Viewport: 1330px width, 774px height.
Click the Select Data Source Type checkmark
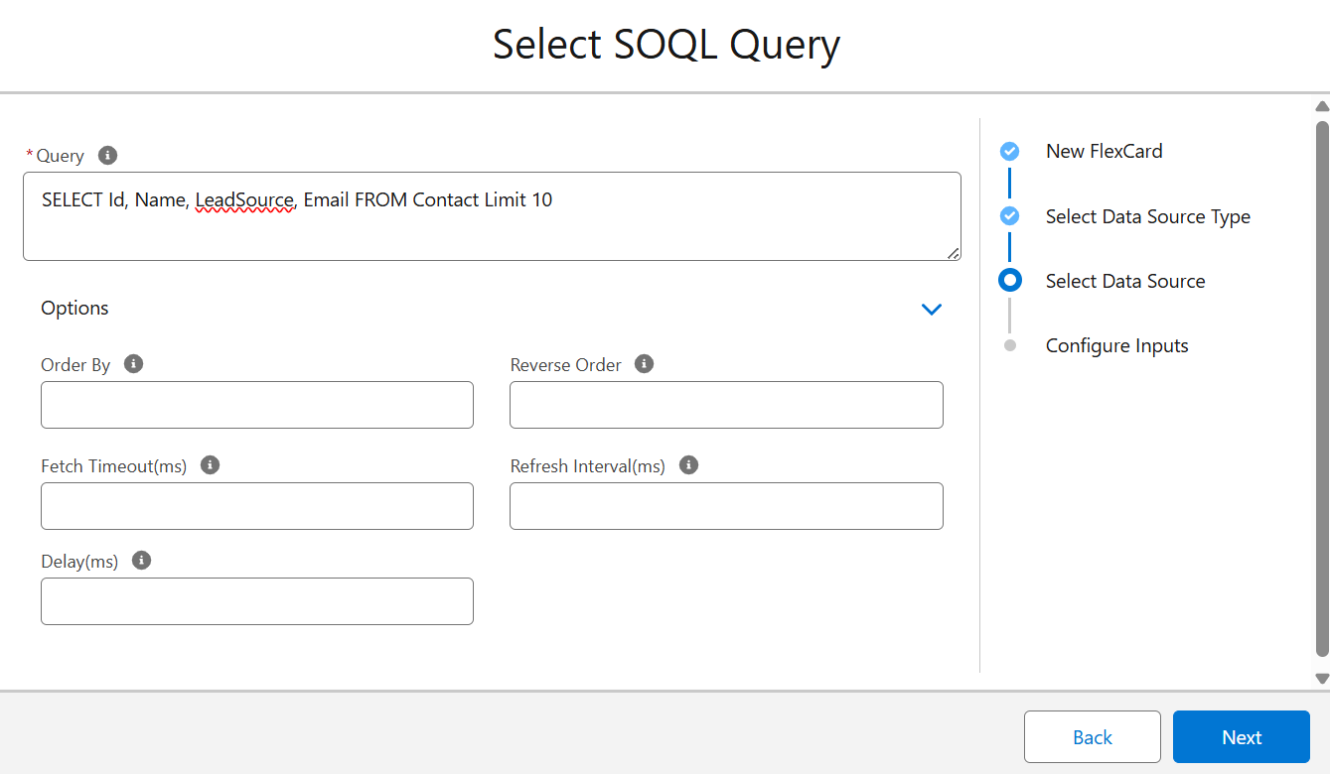point(1009,216)
